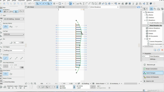Select the freehand spline geometry method

click(16, 27)
